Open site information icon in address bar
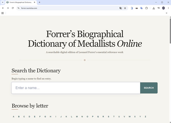171x123 pixels. (19, 8)
